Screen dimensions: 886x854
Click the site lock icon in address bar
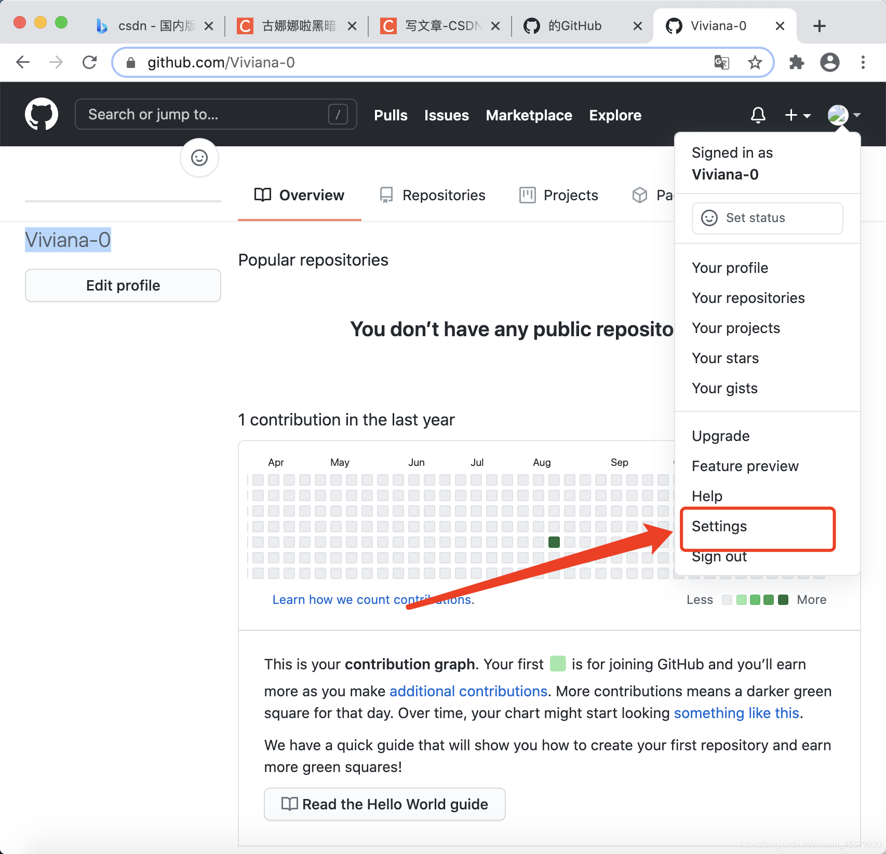(131, 63)
